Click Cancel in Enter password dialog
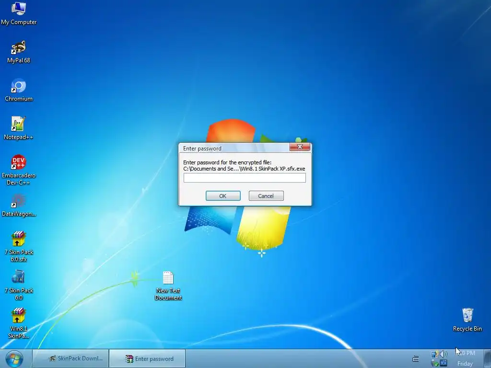Screen dimensions: 491x368 266,196
